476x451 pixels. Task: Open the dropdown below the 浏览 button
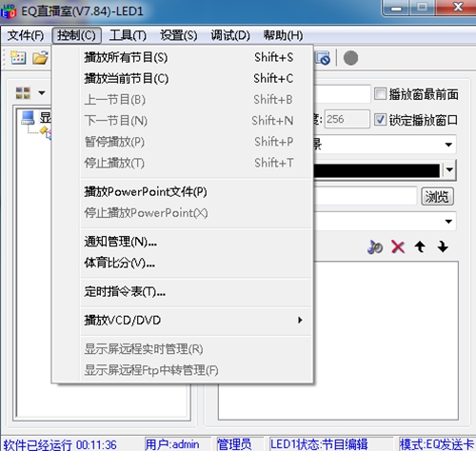[x=448, y=221]
